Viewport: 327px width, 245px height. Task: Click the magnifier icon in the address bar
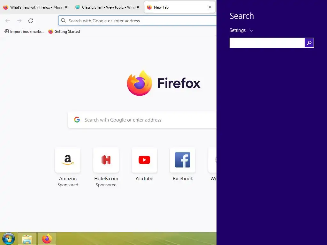[63, 20]
